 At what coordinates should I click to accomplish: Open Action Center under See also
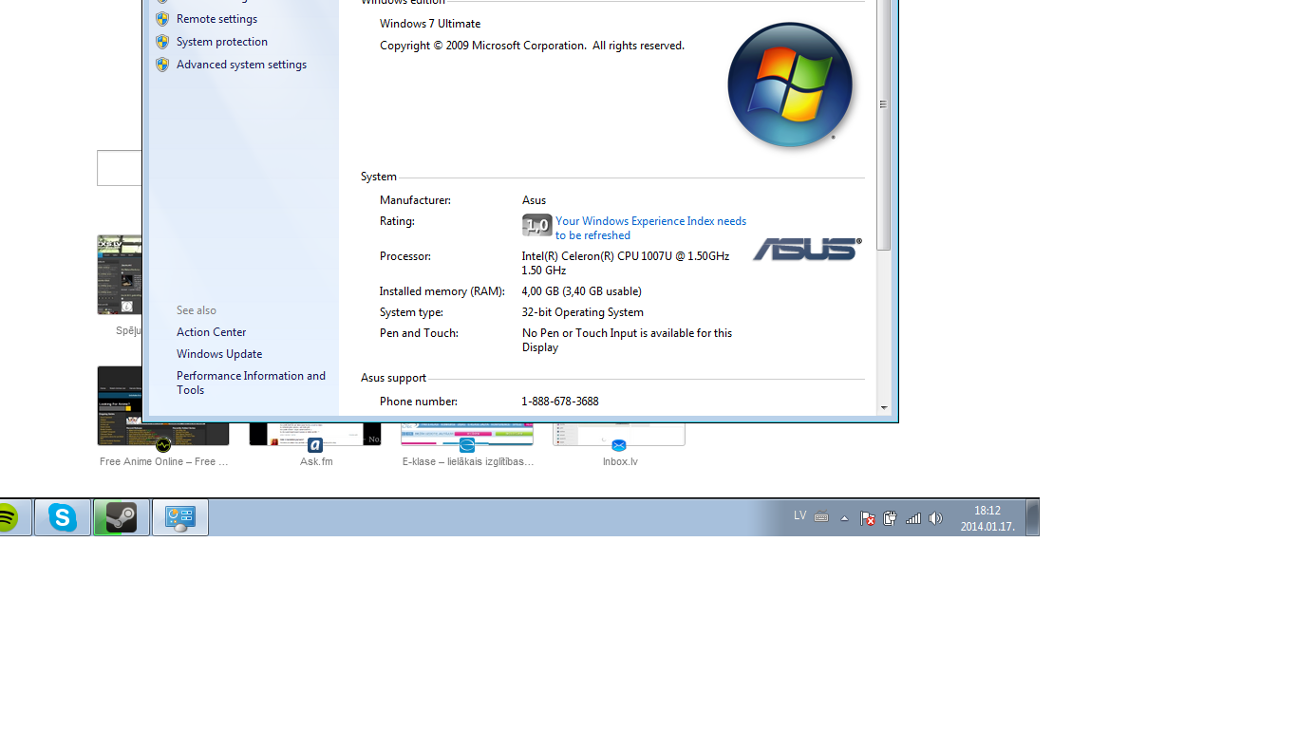[211, 332]
